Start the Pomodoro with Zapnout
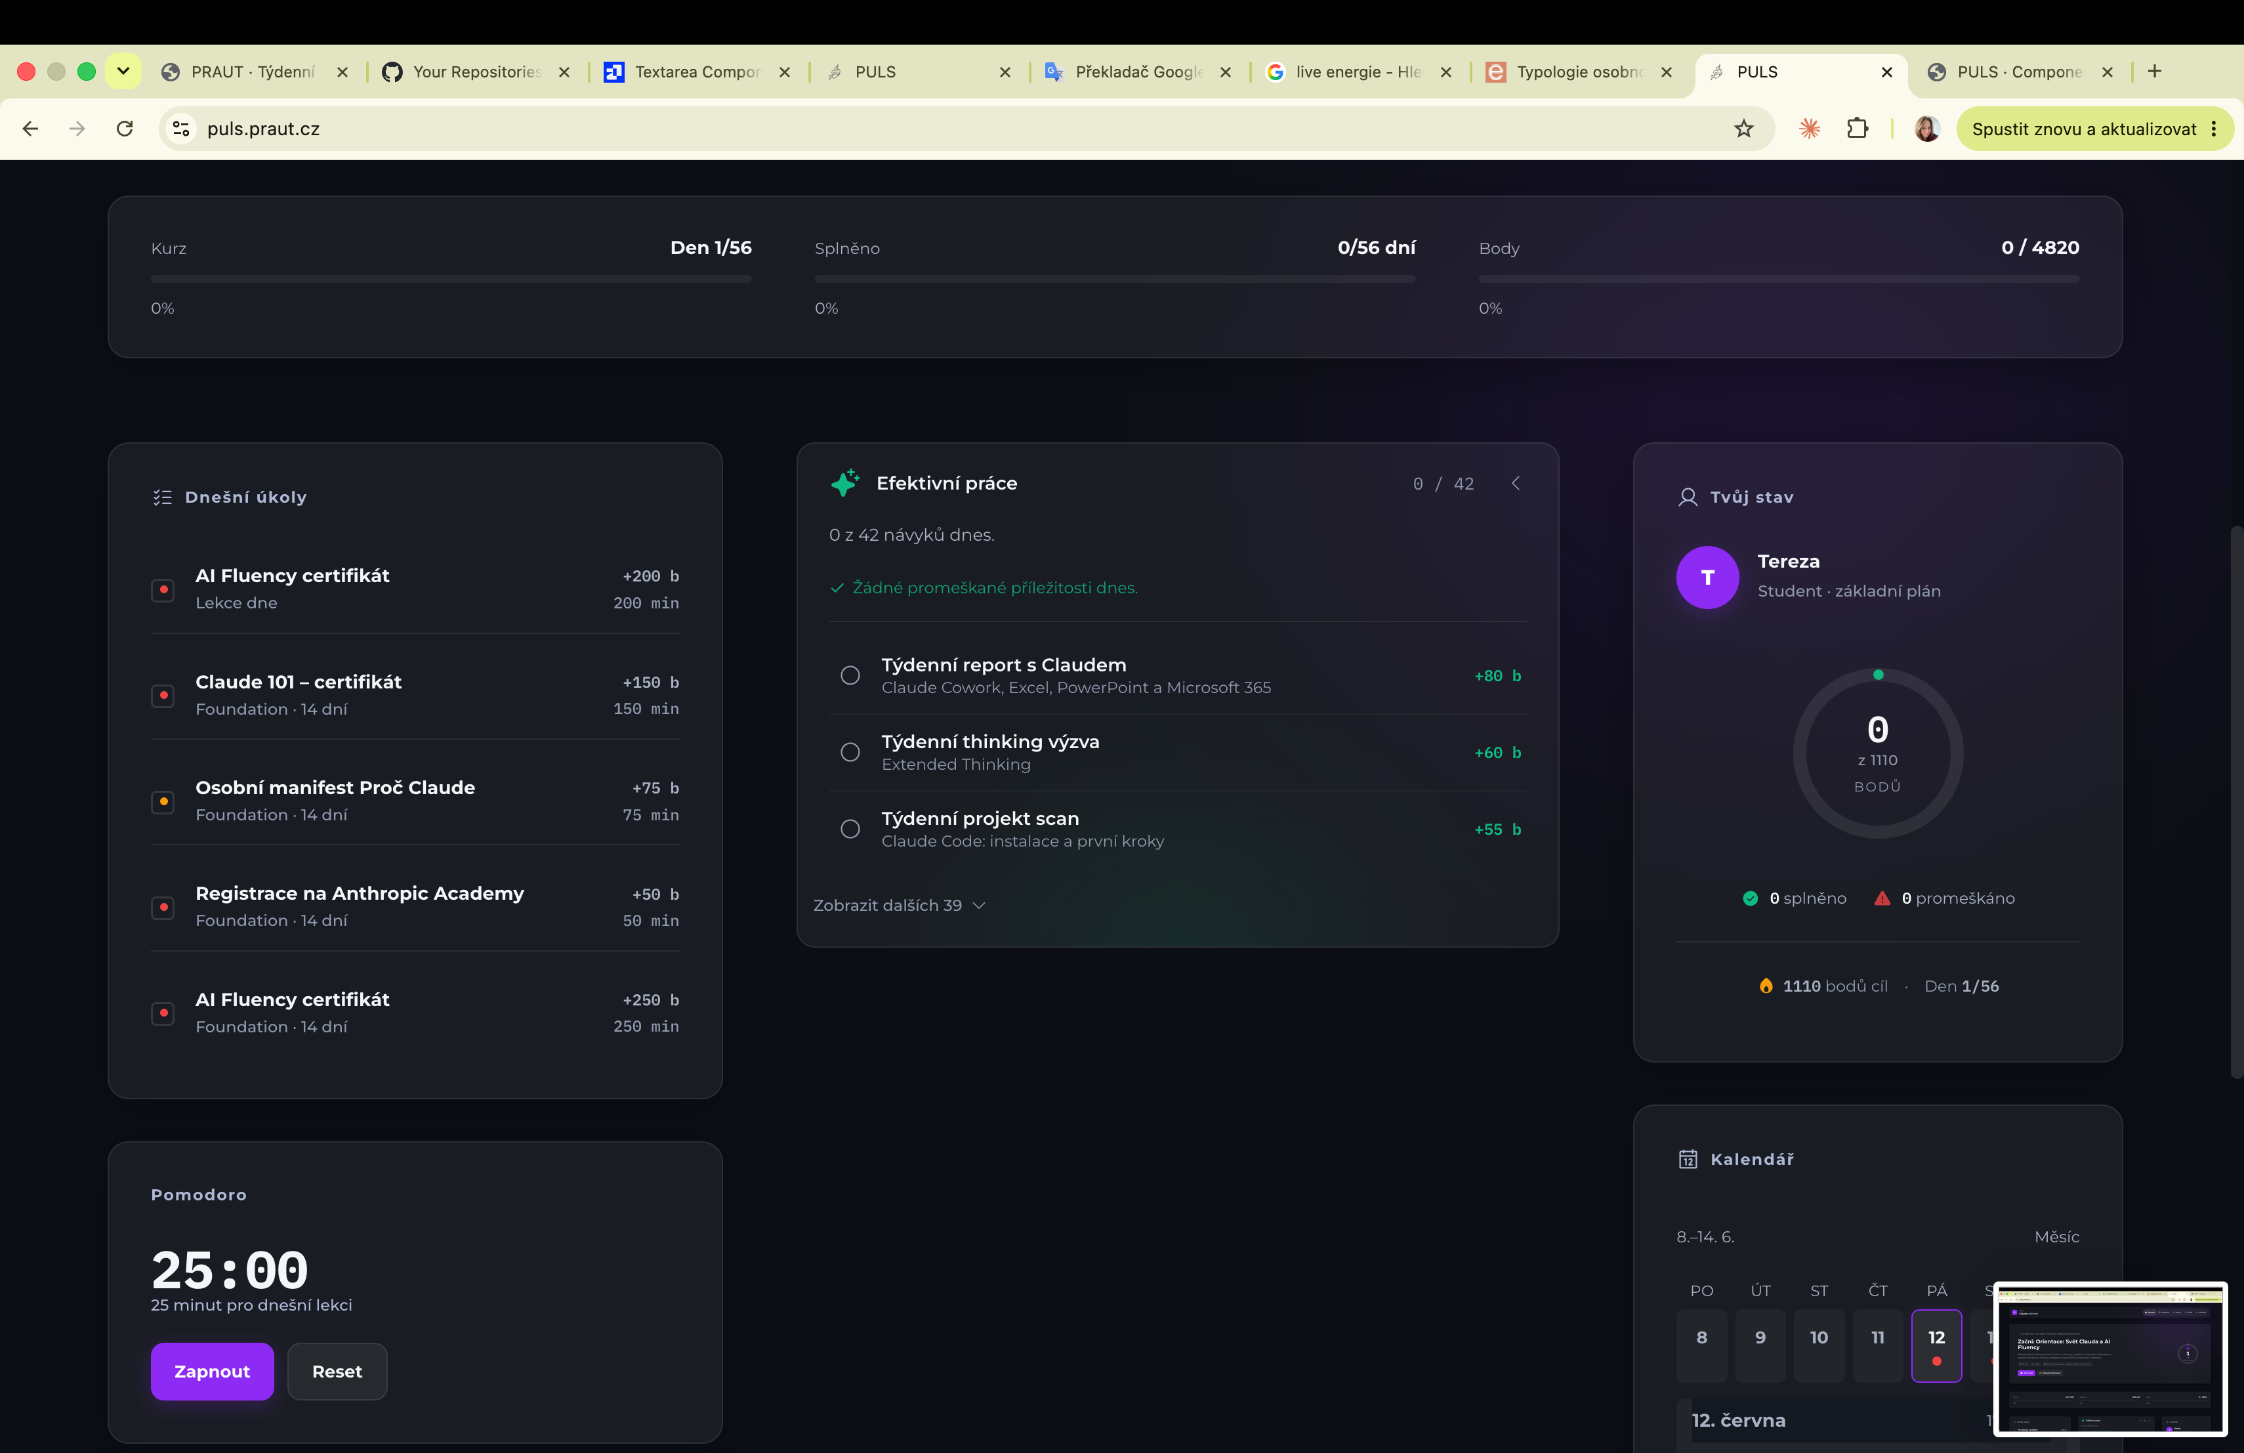 pos(212,1371)
